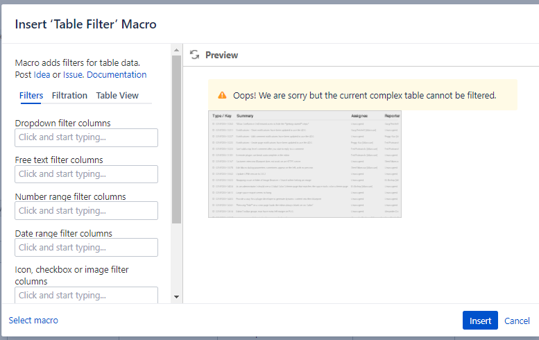Click the scrollbar down arrow
539x340 pixels.
[x=176, y=297]
